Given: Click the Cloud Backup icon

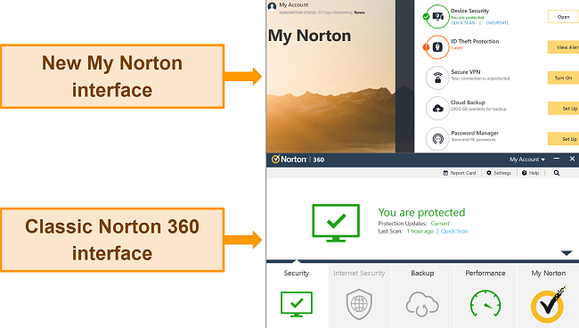Looking at the screenshot, I should point(437,108).
